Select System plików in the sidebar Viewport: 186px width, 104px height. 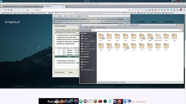(88, 36)
